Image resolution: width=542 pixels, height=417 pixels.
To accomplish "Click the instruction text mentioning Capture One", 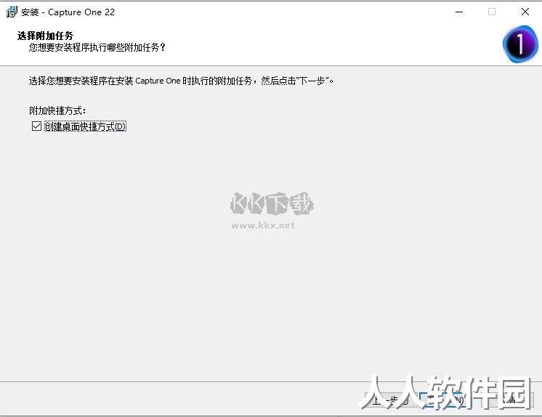I will pos(182,81).
